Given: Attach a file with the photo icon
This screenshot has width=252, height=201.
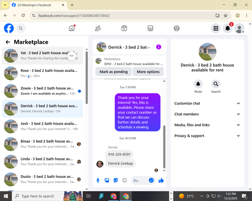Looking at the screenshot, I should (x=107, y=180).
